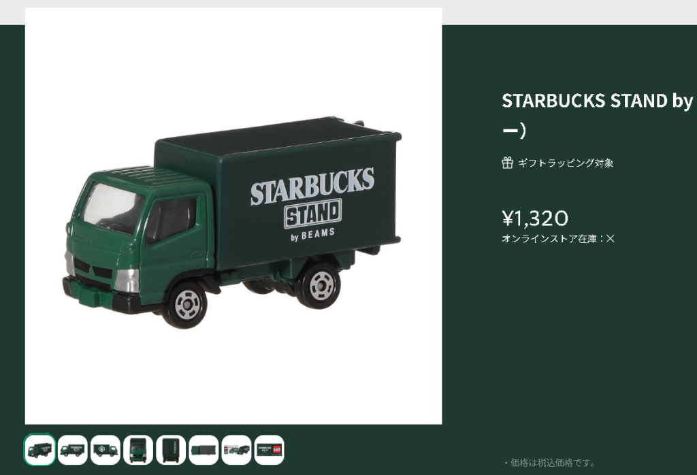Screen dimensions: 697x475
Task: Show the left side view truck thumbnail
Action: [x=72, y=450]
